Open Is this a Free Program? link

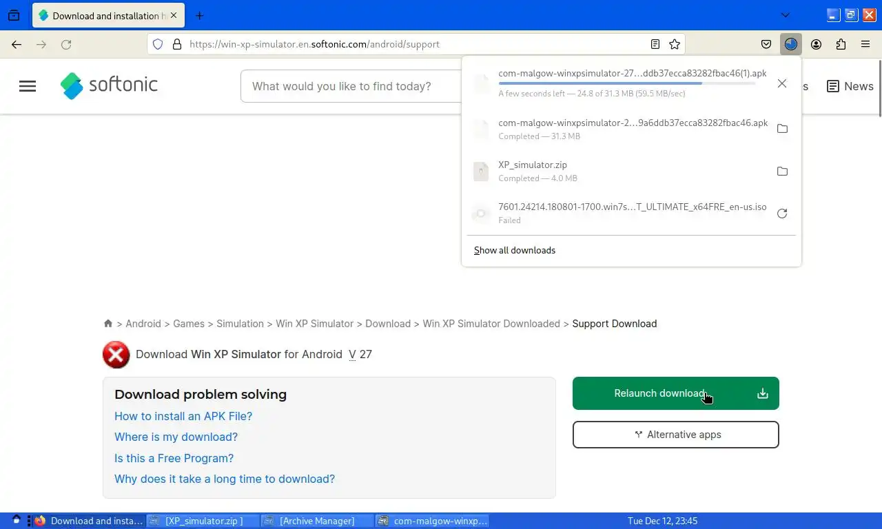click(x=174, y=458)
